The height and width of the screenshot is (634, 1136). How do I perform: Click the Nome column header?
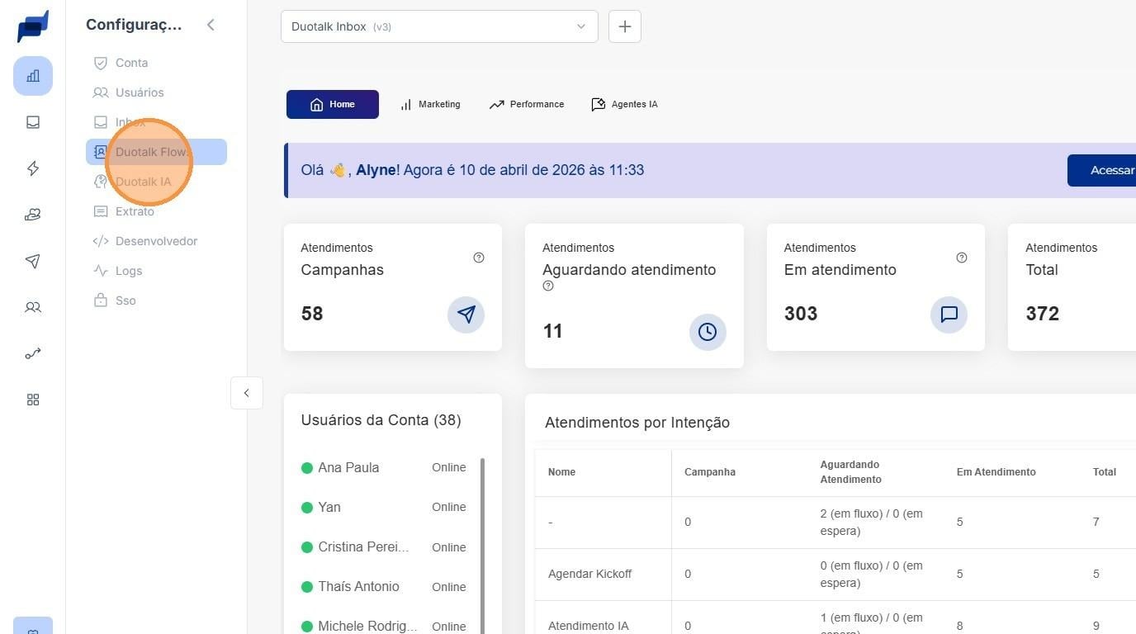(x=562, y=472)
